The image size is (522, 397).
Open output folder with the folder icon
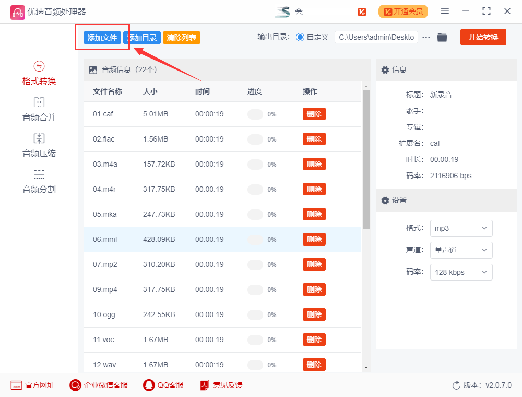point(442,37)
